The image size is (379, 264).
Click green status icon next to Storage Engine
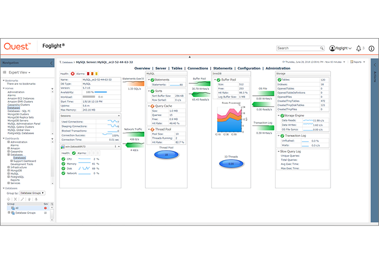(x=282, y=116)
